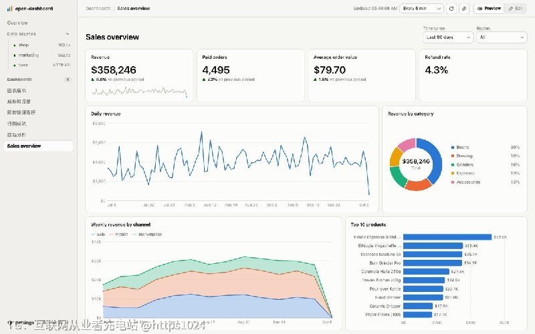535x334 pixels.
Task: Click the Dashboards section header
Action: pyautogui.click(x=19, y=79)
